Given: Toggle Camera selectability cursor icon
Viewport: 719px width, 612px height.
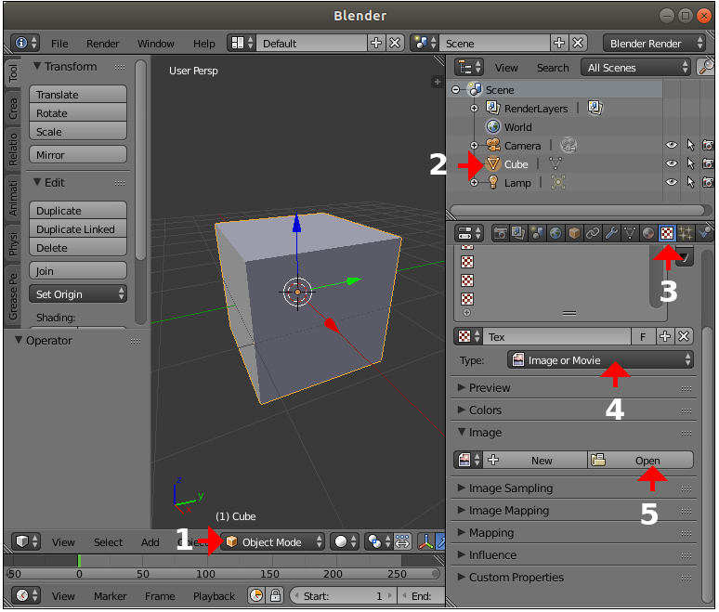Looking at the screenshot, I should (690, 145).
